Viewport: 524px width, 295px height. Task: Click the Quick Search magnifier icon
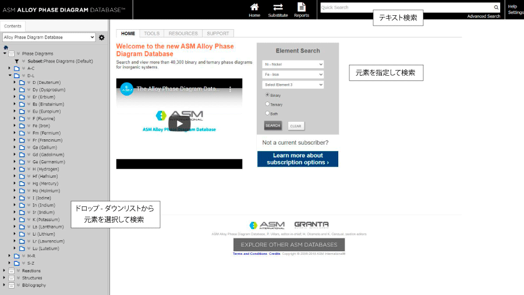496,8
